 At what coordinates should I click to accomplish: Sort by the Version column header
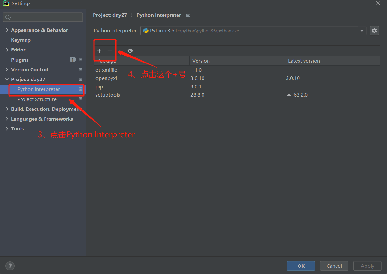pos(237,61)
